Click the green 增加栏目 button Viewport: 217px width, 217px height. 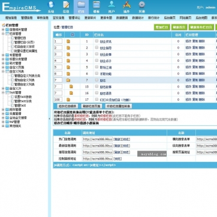coord(162,27)
